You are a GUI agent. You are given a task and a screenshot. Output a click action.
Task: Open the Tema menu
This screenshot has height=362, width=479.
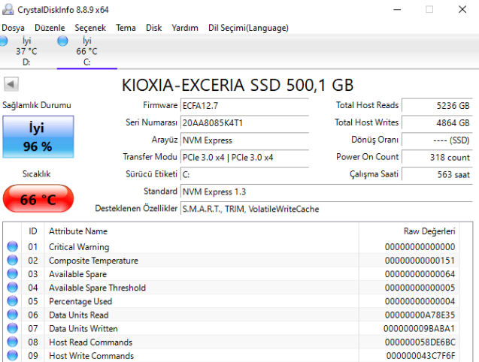[126, 28]
